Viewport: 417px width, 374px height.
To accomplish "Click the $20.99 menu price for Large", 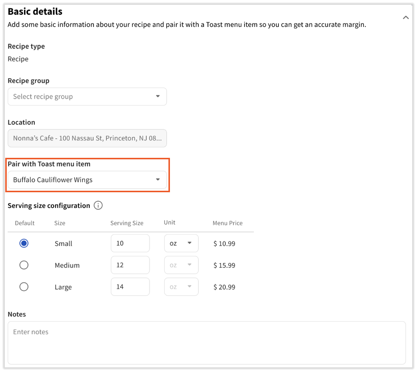I will tap(224, 287).
